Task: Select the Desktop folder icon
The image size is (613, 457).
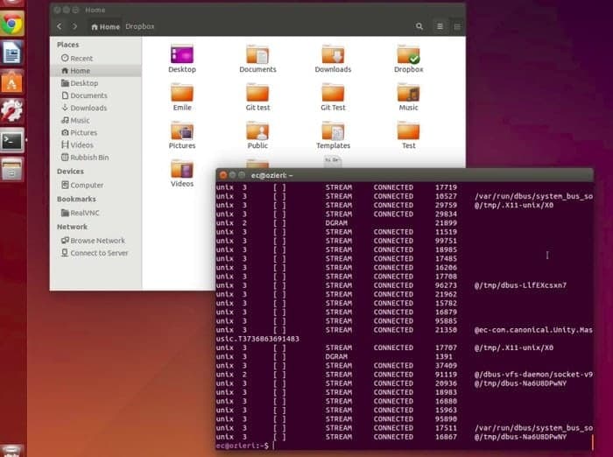Action: [x=182, y=59]
